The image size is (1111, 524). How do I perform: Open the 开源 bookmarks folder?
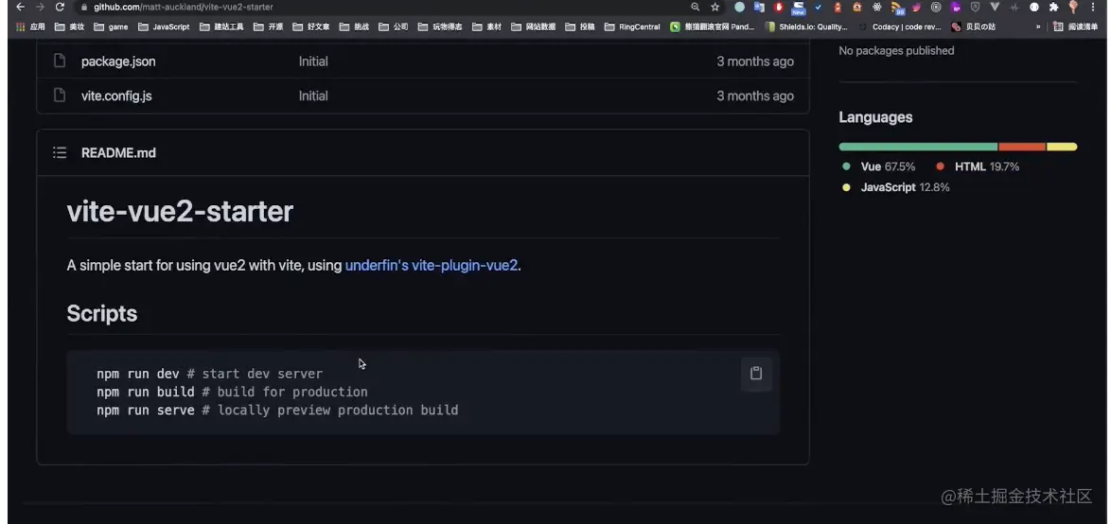tap(268, 26)
